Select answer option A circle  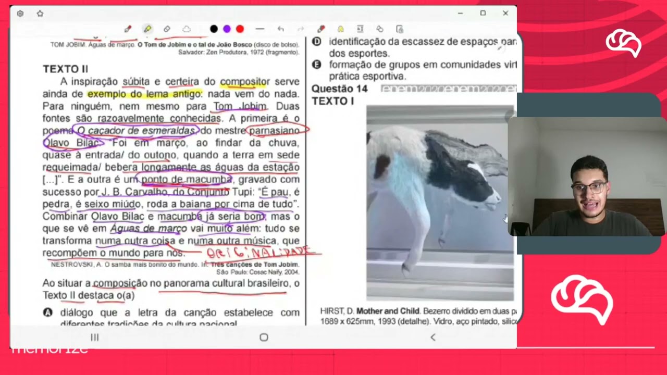48,313
